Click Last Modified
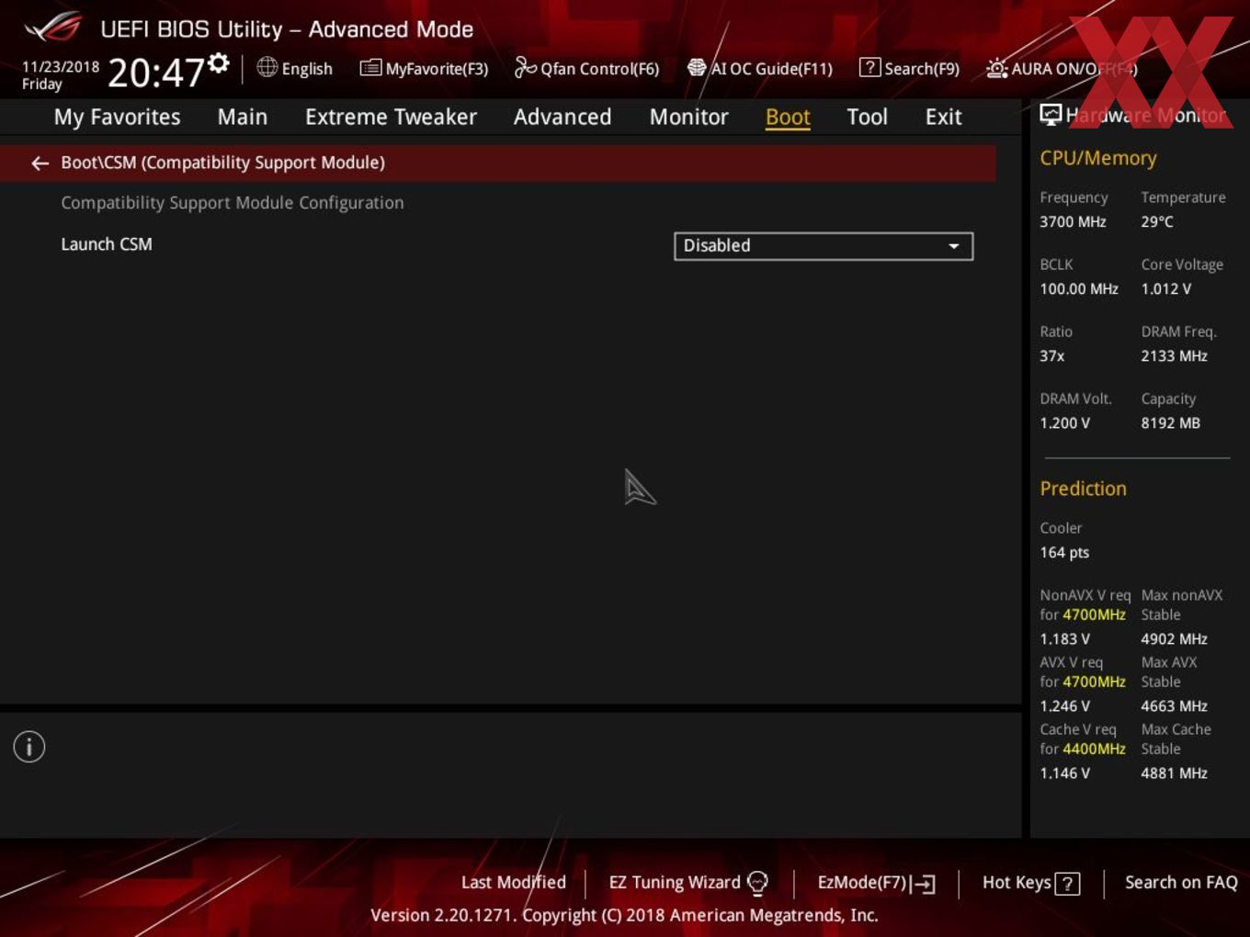 pyautogui.click(x=513, y=882)
